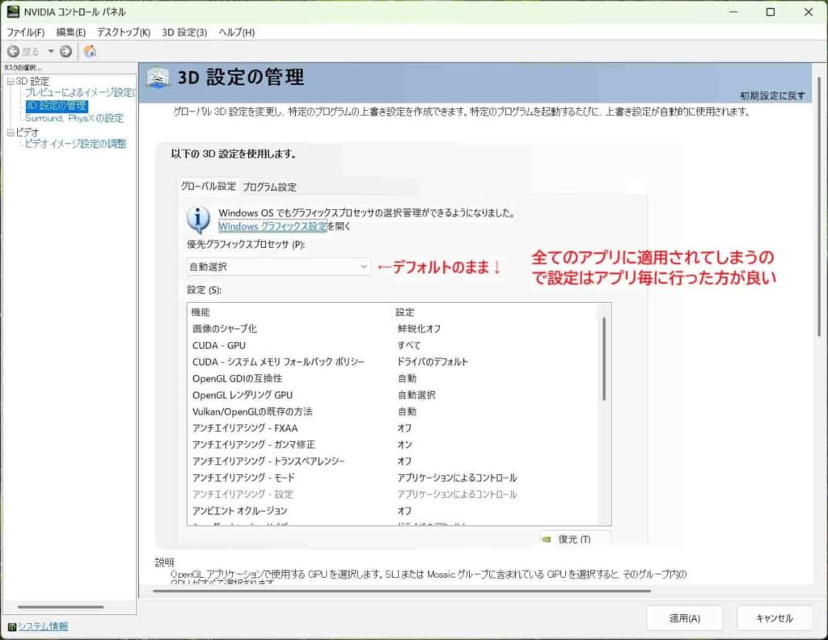The width and height of the screenshot is (828, 640).
Task: Click the キャンセル button
Action: [x=774, y=618]
